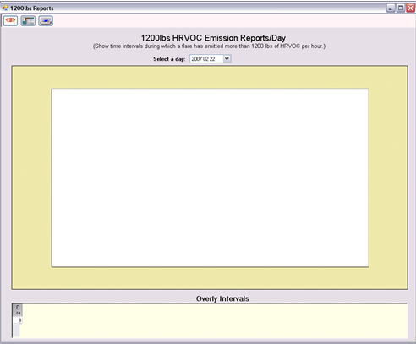The height and width of the screenshot is (344, 416).
Task: Open the form layout view toolbar icon
Action: pos(28,20)
